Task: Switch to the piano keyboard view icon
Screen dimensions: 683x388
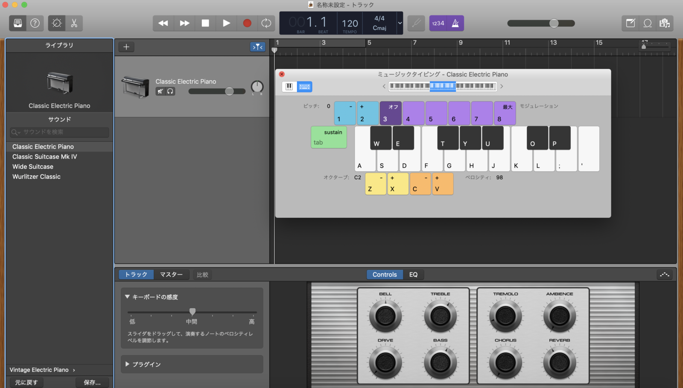Action: [x=289, y=87]
